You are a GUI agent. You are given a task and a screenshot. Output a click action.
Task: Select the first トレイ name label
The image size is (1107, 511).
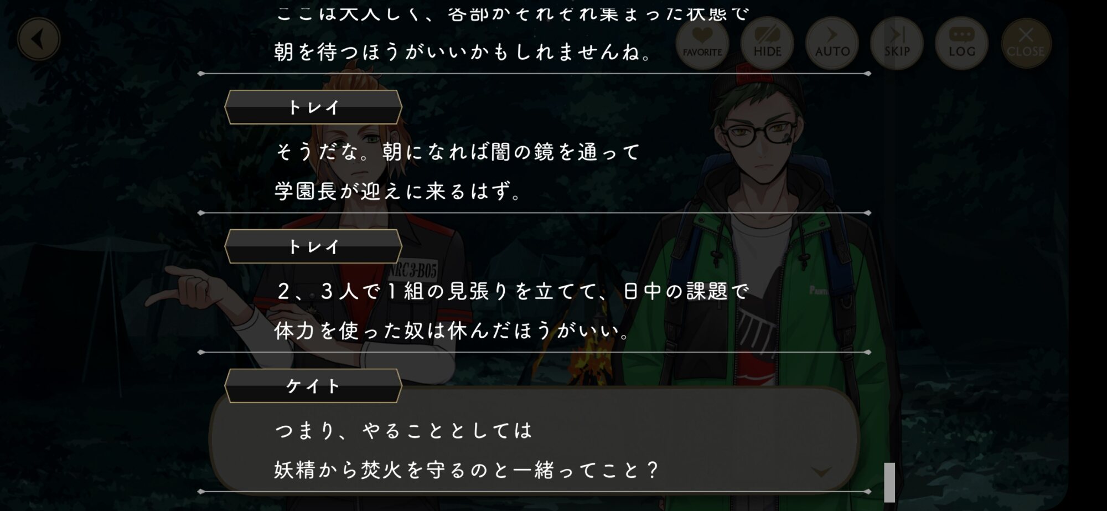click(313, 107)
